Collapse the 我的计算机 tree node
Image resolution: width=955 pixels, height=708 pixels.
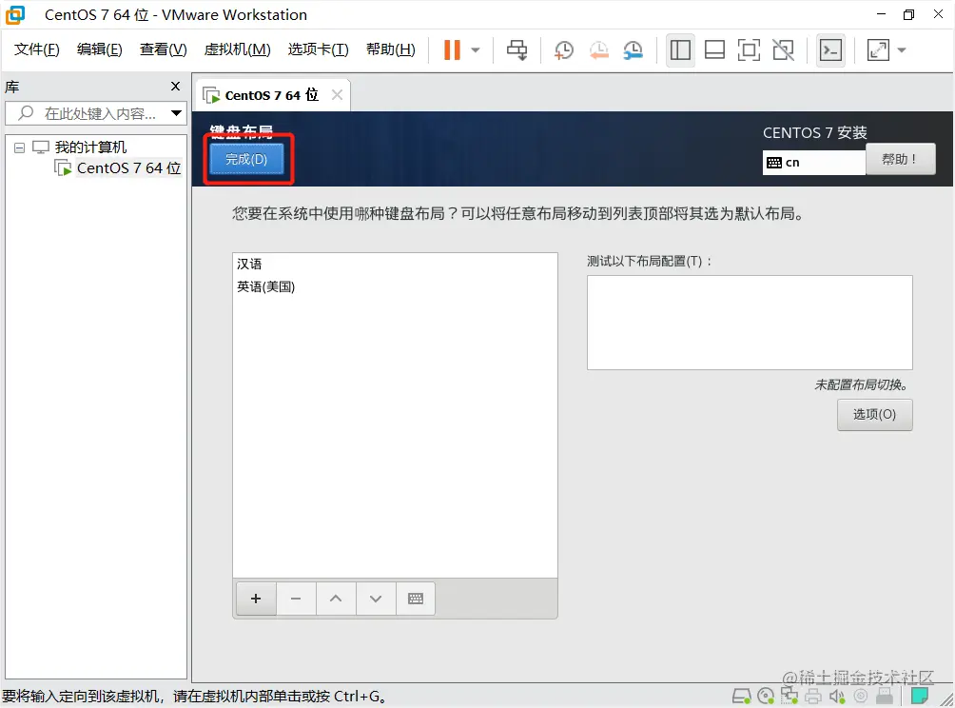[19, 147]
